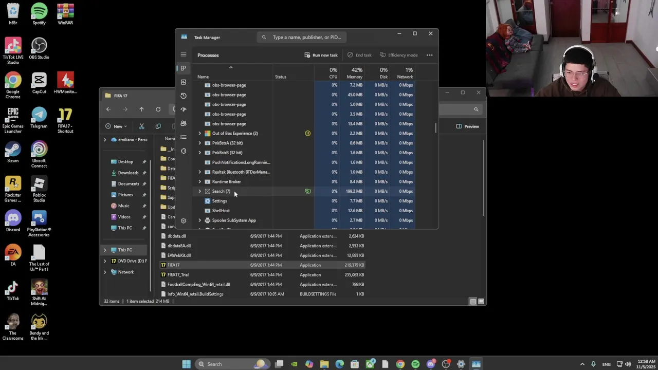Go up one folder in File Explorer
Screen dimensions: 658x370
(141, 109)
